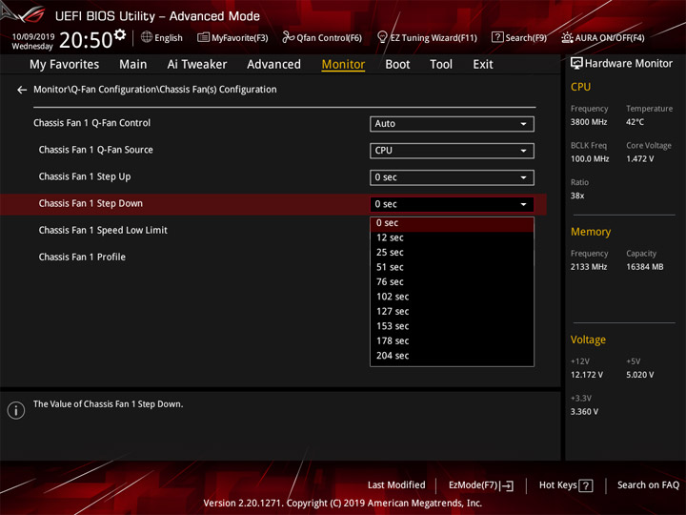
Task: Click the Hardware Monitor screen icon
Action: (576, 64)
